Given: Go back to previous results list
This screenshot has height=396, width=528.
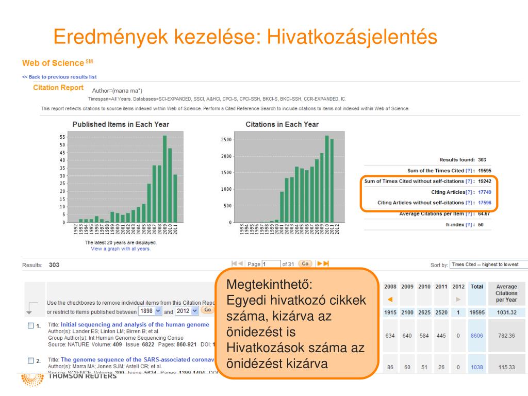Looking at the screenshot, I should click(x=59, y=77).
